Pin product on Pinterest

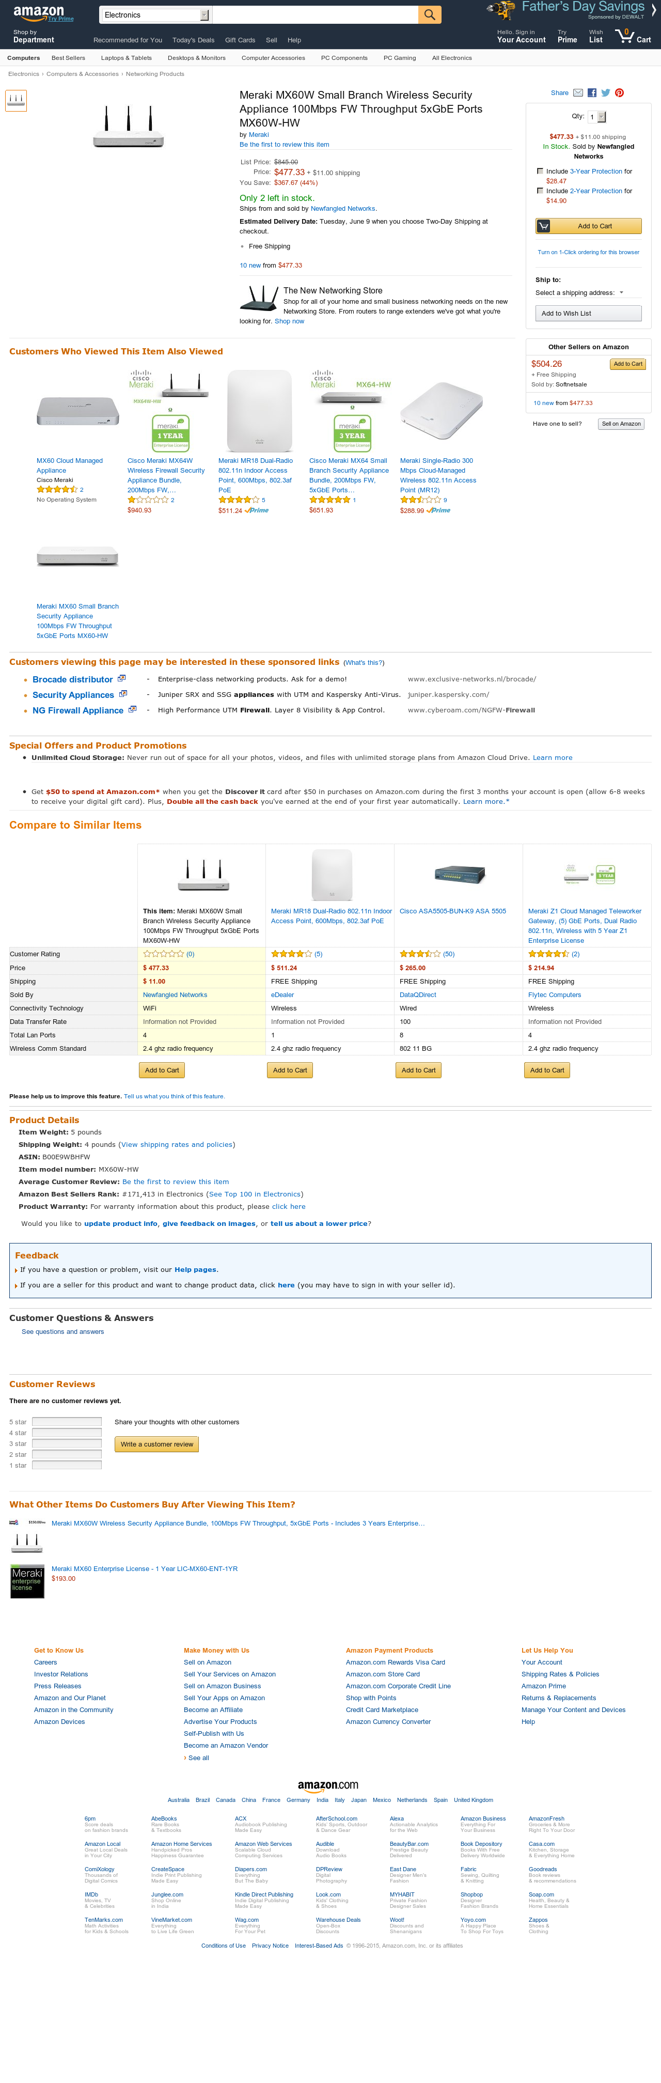tap(619, 93)
